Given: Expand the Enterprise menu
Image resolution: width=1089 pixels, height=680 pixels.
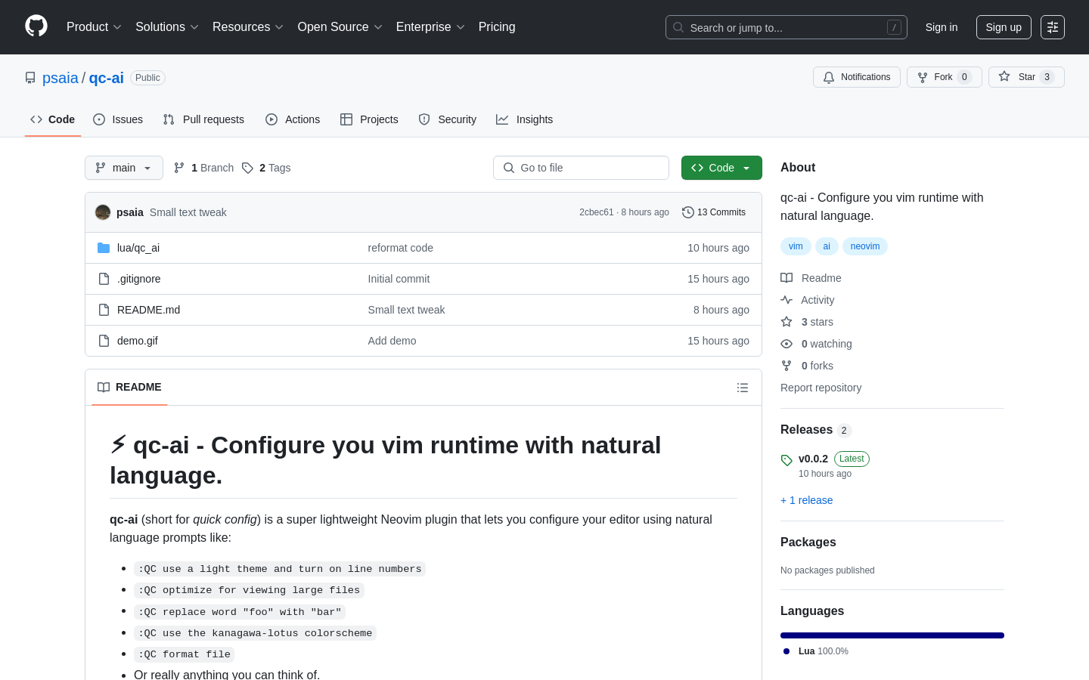Looking at the screenshot, I should 430,27.
